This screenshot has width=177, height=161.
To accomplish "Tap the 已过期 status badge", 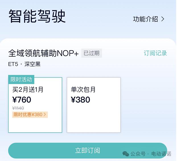I will tap(91, 53).
